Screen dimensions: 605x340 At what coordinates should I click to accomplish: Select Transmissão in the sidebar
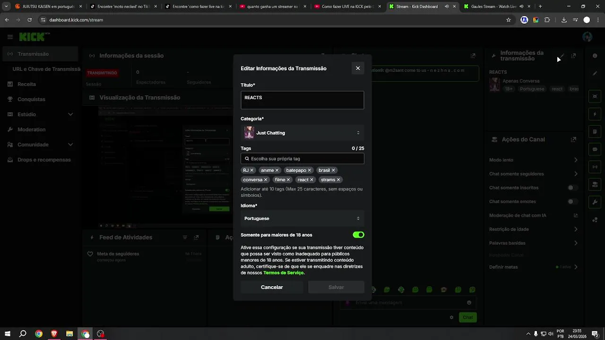(x=39, y=54)
